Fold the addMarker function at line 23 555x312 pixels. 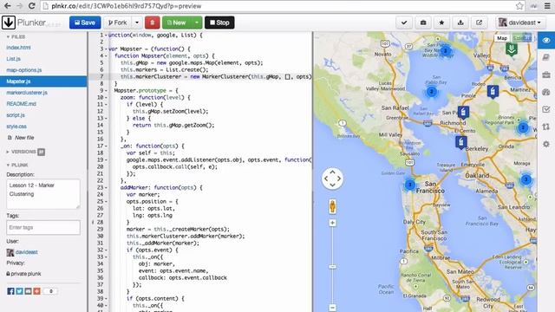point(106,187)
